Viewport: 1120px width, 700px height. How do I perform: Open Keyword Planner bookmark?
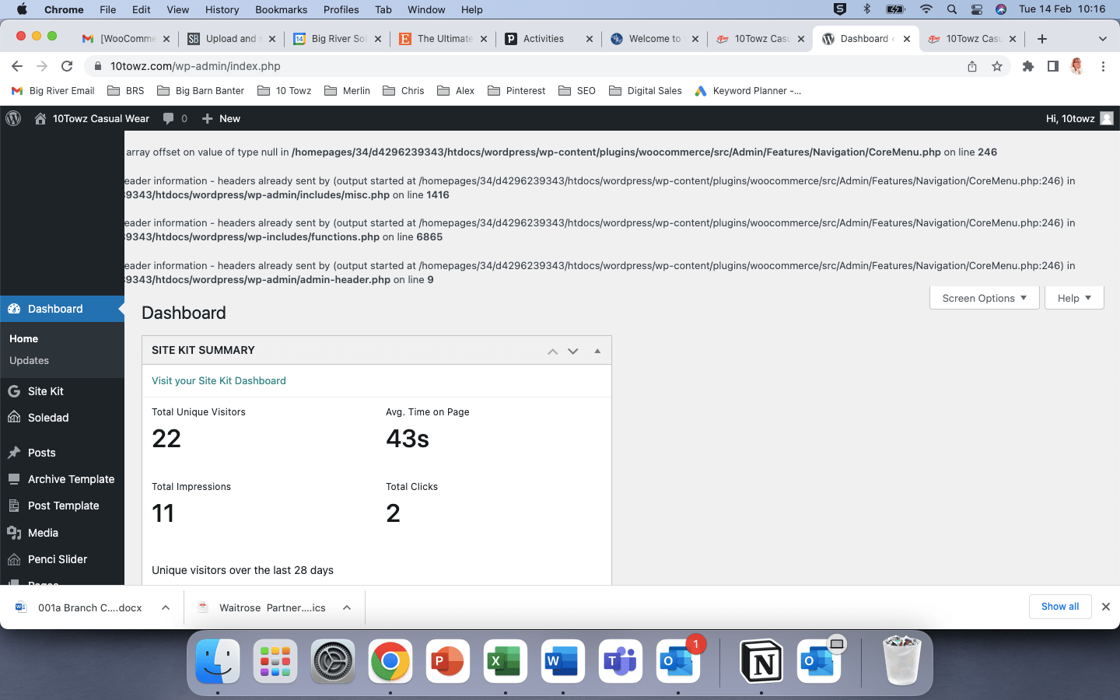pyautogui.click(x=747, y=91)
